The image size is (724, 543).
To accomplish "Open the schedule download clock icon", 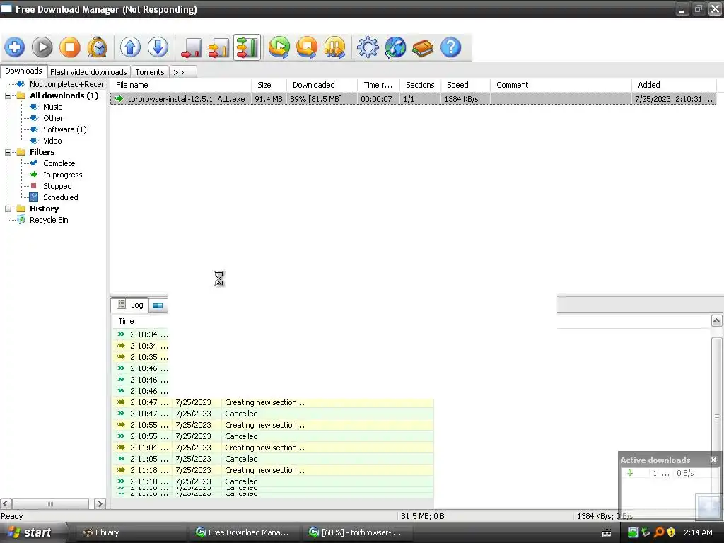I will tap(98, 47).
